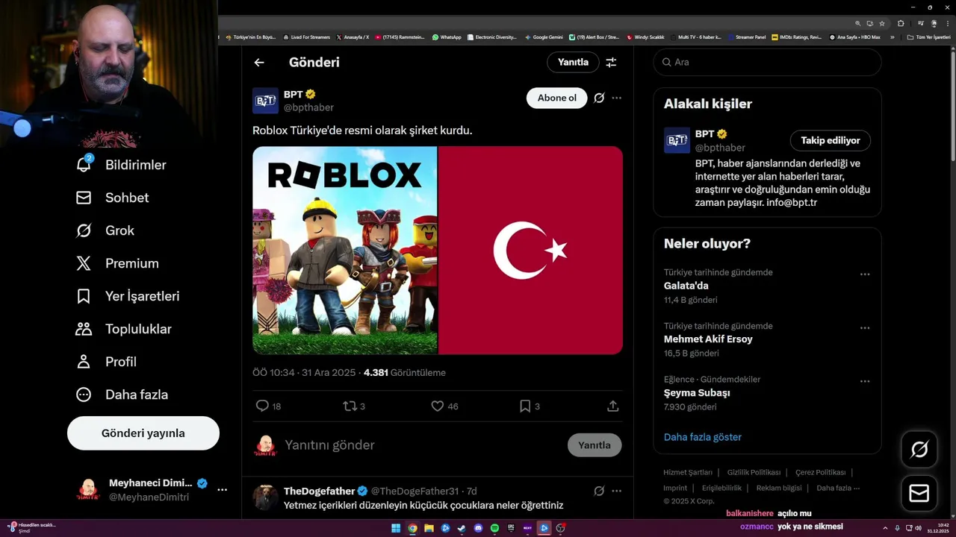The image size is (956, 537).
Task: Click TheDogefather profile name
Action: point(319,491)
